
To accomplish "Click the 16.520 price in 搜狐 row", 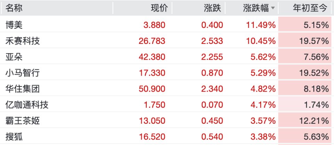I will (152, 137).
